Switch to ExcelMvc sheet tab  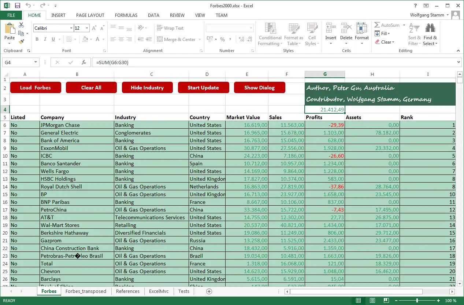point(159,291)
